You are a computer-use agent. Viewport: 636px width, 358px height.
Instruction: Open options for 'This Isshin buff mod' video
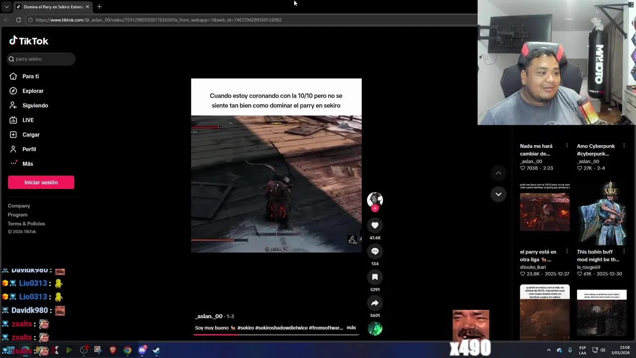point(624,252)
